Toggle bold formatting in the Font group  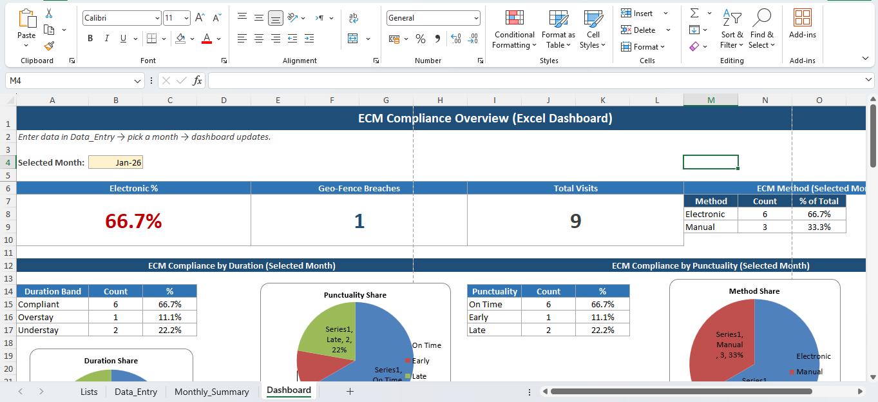pyautogui.click(x=90, y=38)
